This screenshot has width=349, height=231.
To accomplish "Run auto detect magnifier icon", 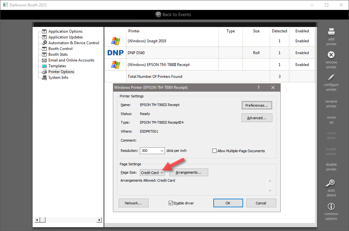I will pyautogui.click(x=330, y=183).
